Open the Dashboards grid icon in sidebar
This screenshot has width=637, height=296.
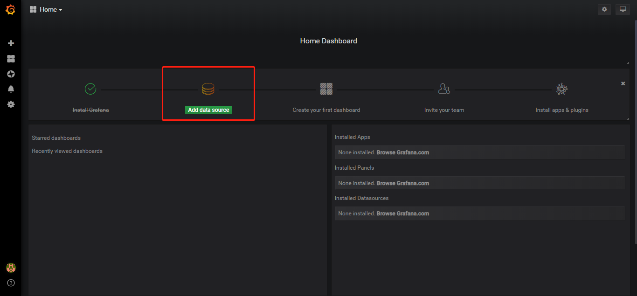[x=11, y=59]
